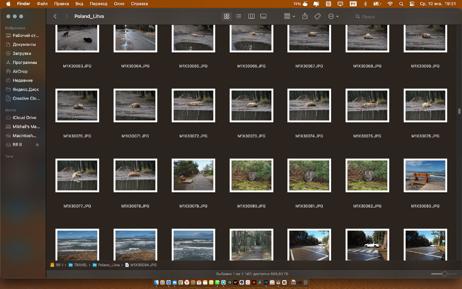Open the grouping options dropdown
This screenshot has width=462, height=289.
290,16
